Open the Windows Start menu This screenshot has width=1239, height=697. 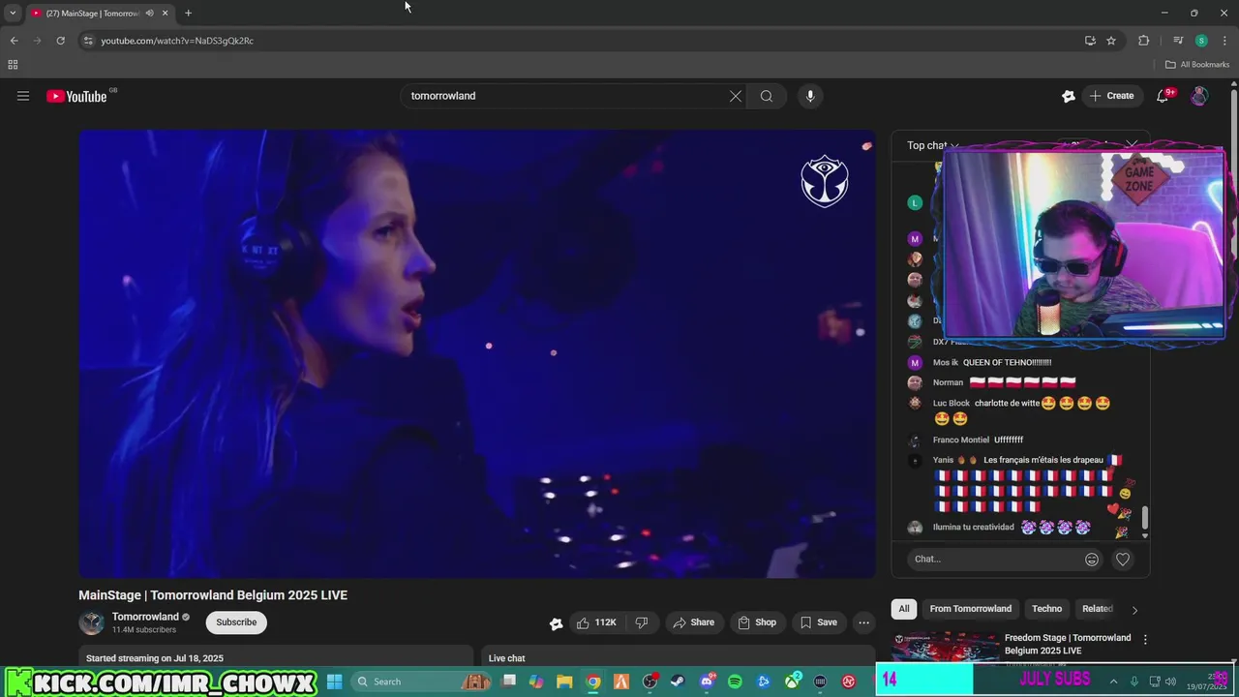point(334,682)
